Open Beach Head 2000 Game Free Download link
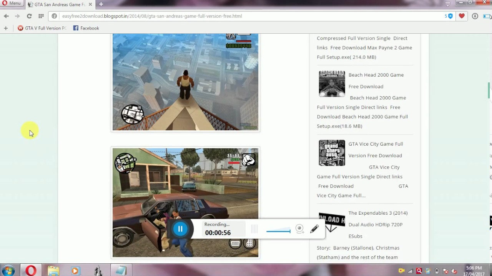The width and height of the screenshot is (492, 276). (x=376, y=80)
